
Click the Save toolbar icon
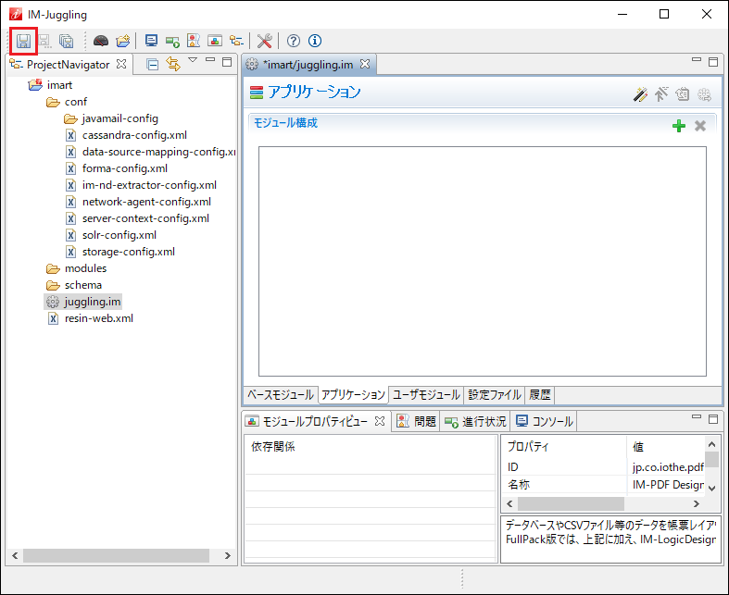(22, 41)
